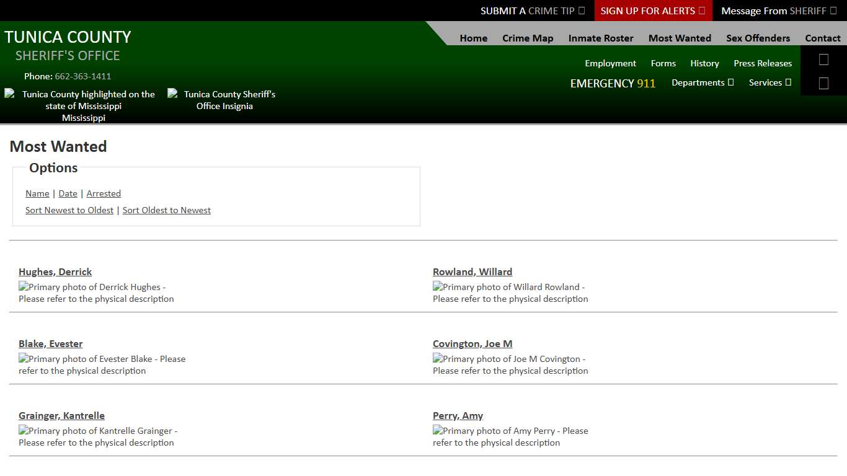Click the upper square icon beside Press Releases
The image size is (847, 476).
coord(823,59)
